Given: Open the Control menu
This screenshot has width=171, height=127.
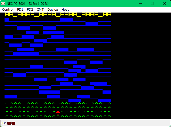Looking at the screenshot, I should coord(8,10).
